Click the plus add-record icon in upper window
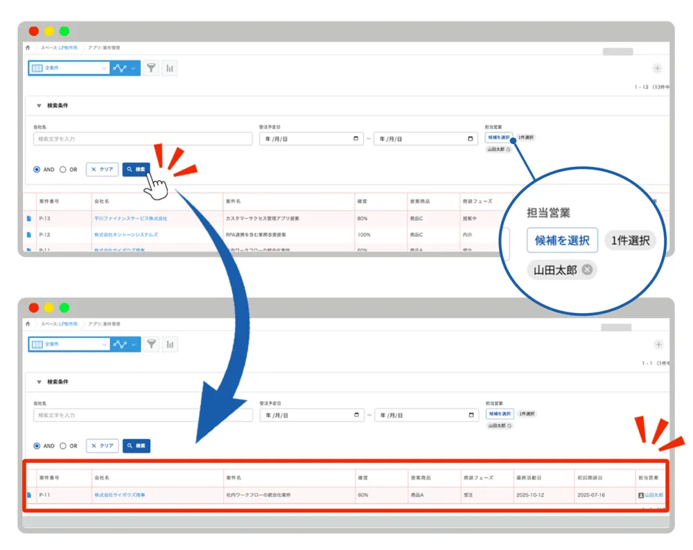 pyautogui.click(x=657, y=69)
